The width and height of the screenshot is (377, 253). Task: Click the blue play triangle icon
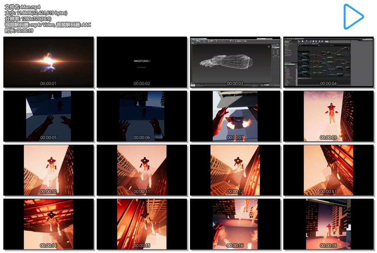352,17
